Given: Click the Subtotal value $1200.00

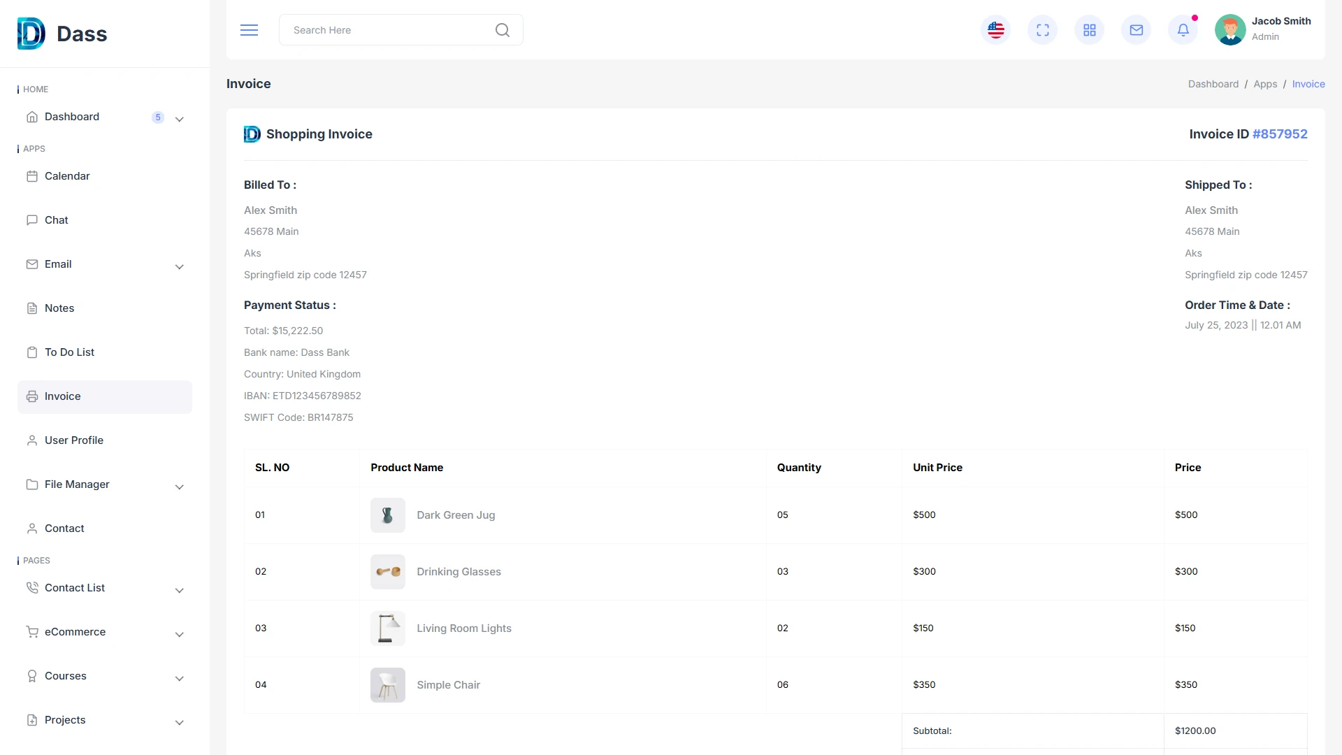Looking at the screenshot, I should pos(1195,731).
